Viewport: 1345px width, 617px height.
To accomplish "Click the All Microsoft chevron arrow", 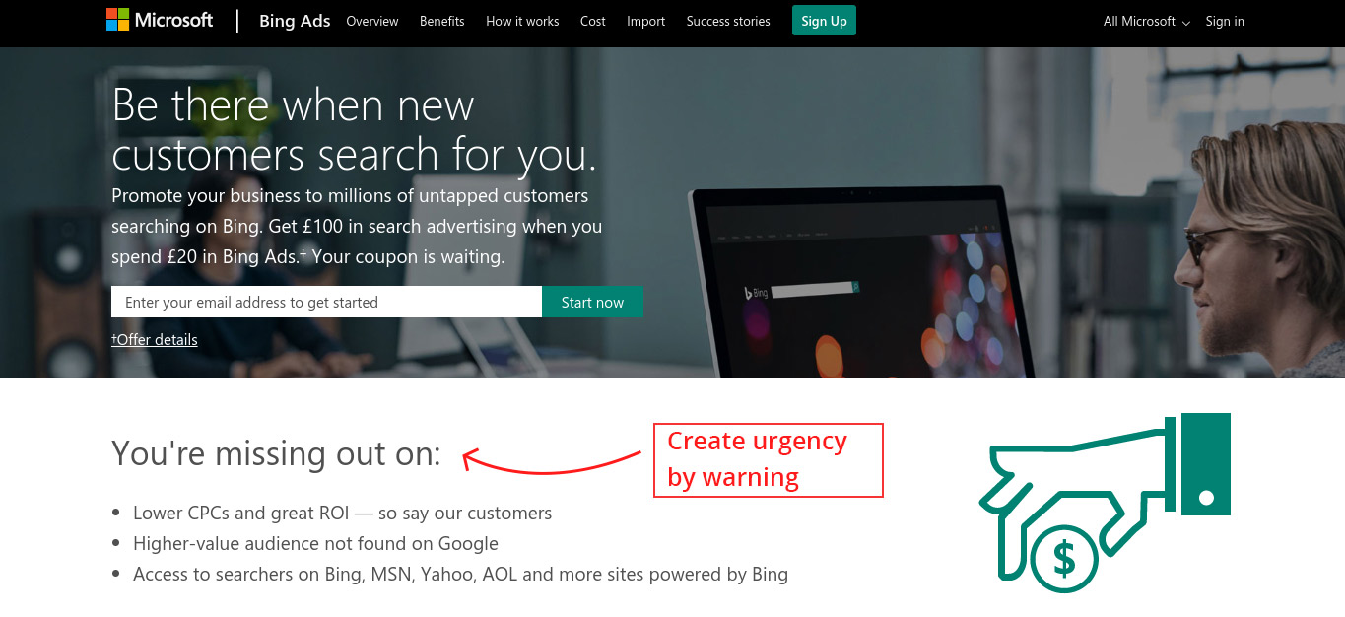I will click(x=1185, y=23).
